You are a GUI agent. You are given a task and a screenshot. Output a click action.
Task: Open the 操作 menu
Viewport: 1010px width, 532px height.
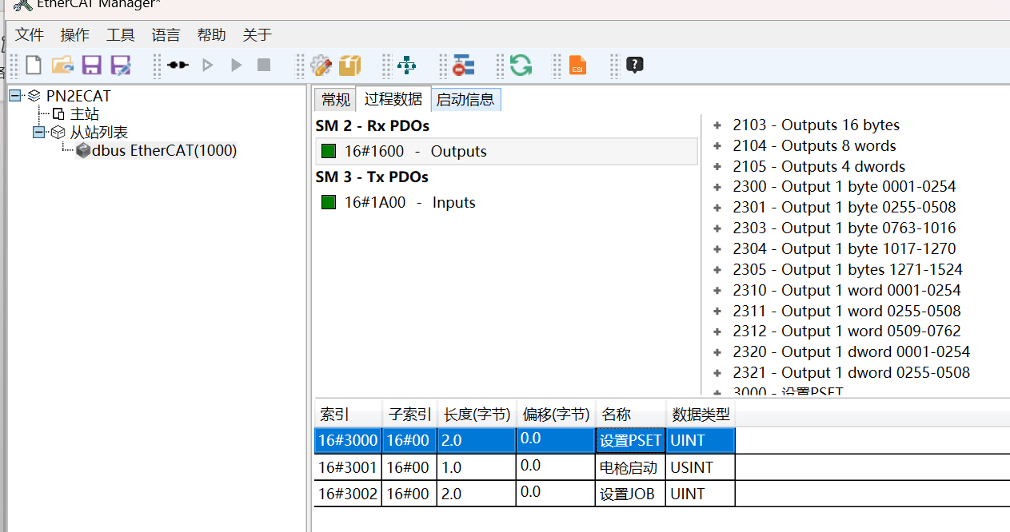[x=75, y=35]
